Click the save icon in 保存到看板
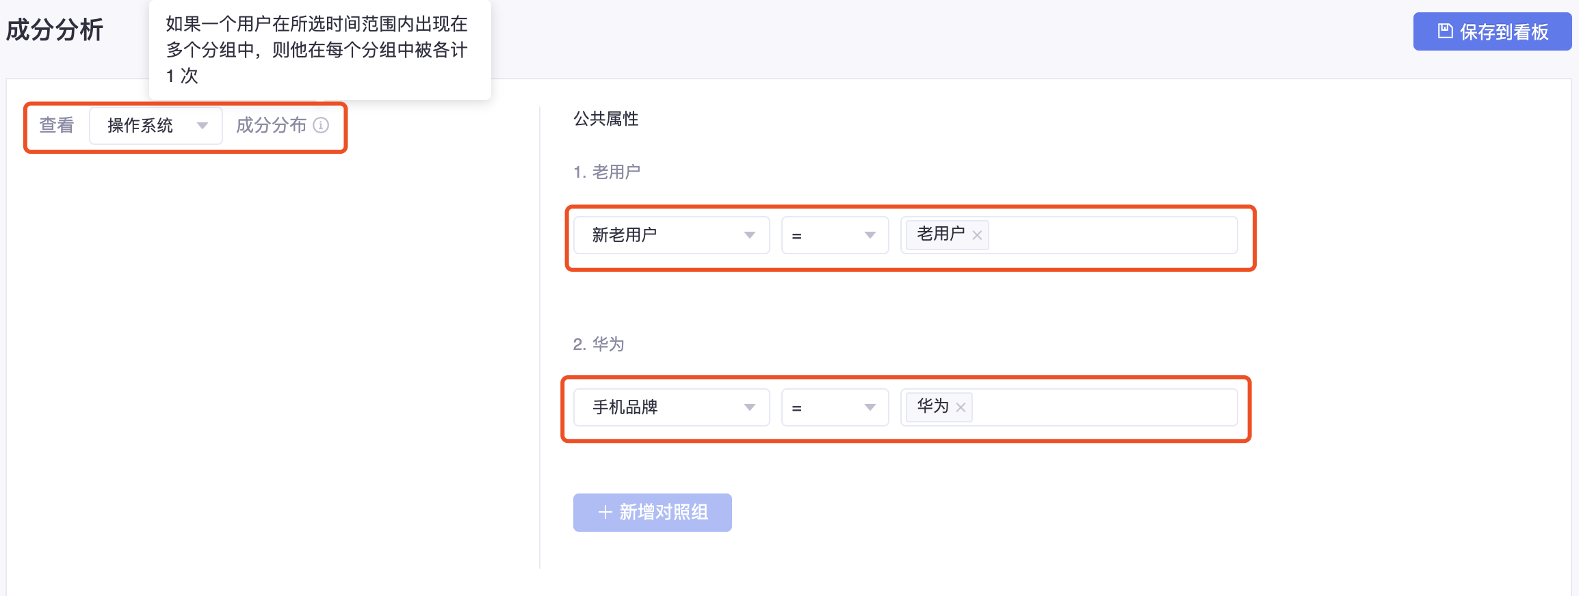 (1445, 31)
